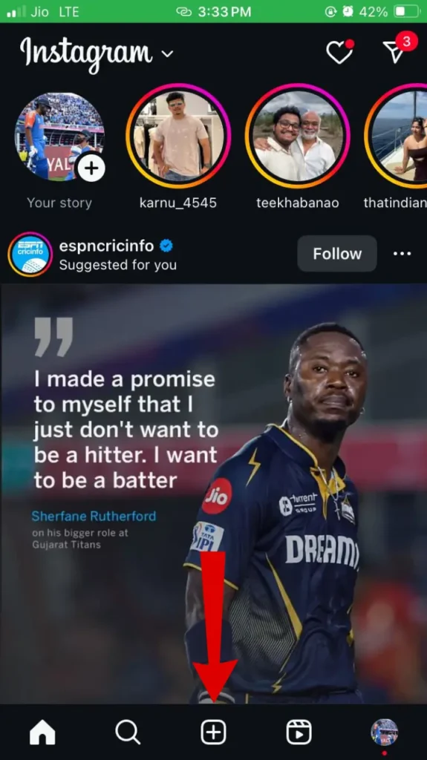
Task: Open the espncricinfo username link
Action: tap(106, 246)
